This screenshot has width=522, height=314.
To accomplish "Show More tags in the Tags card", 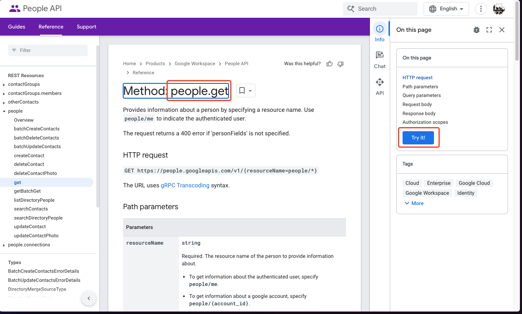I will point(414,203).
